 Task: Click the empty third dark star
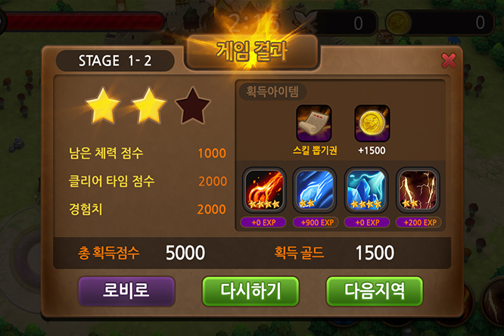[192, 106]
